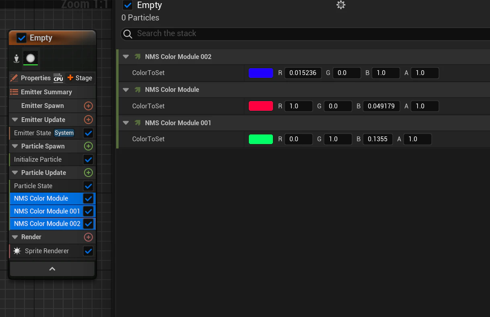
Task: Select the sprite renderer sphere thumbnail
Action: [x=31, y=58]
